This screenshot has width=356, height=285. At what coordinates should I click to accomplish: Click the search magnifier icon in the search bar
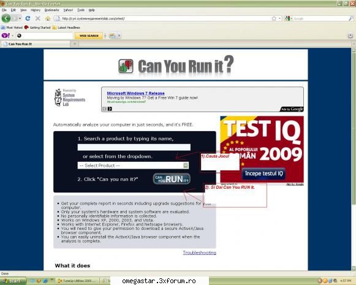[x=350, y=18]
